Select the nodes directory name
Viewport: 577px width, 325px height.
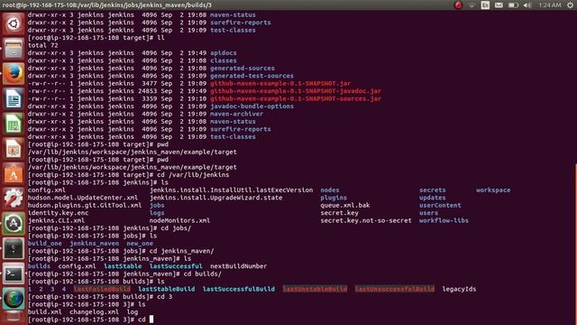click(330, 190)
